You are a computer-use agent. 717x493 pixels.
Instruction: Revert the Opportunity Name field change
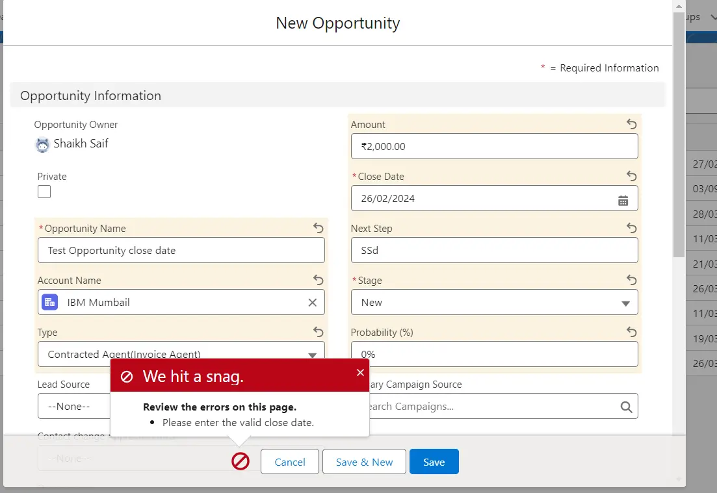coord(318,228)
